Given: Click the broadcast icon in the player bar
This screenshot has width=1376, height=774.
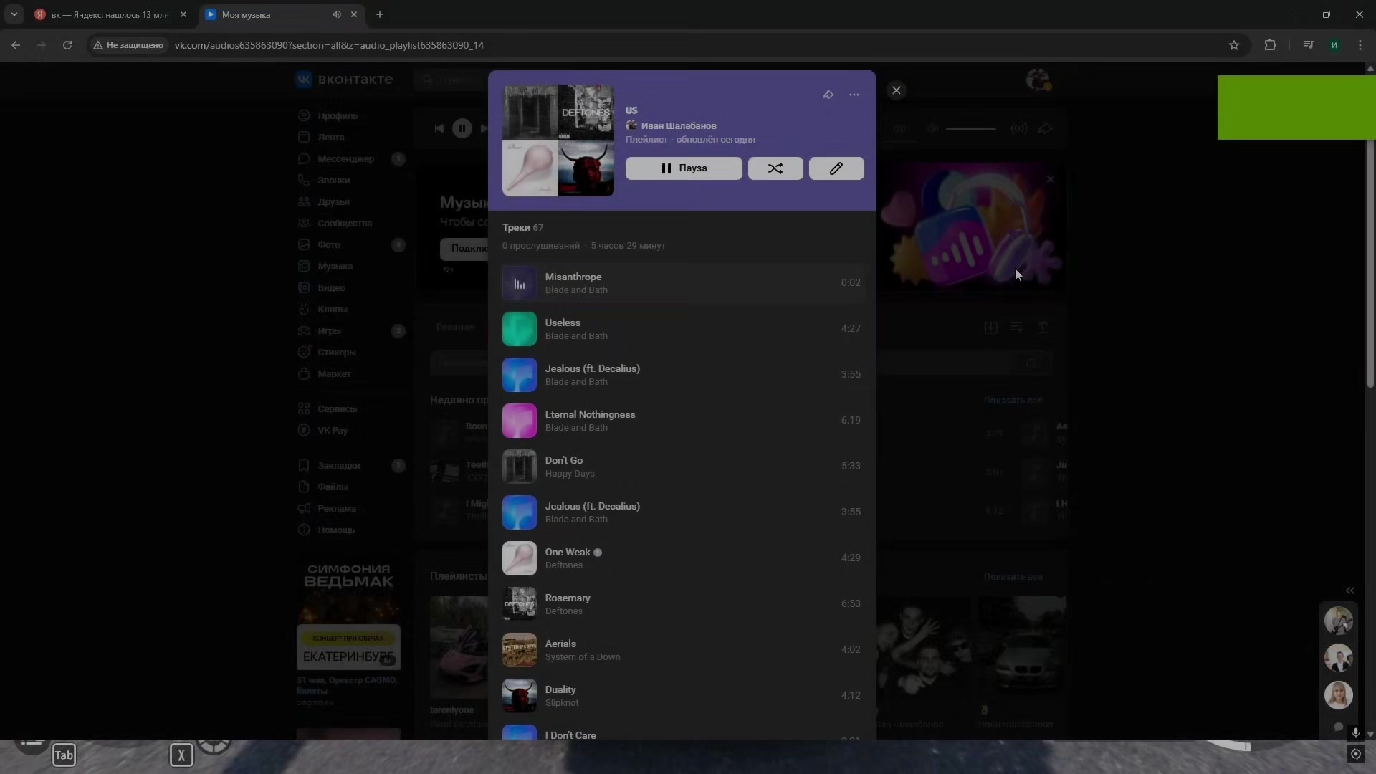Looking at the screenshot, I should [x=1018, y=128].
